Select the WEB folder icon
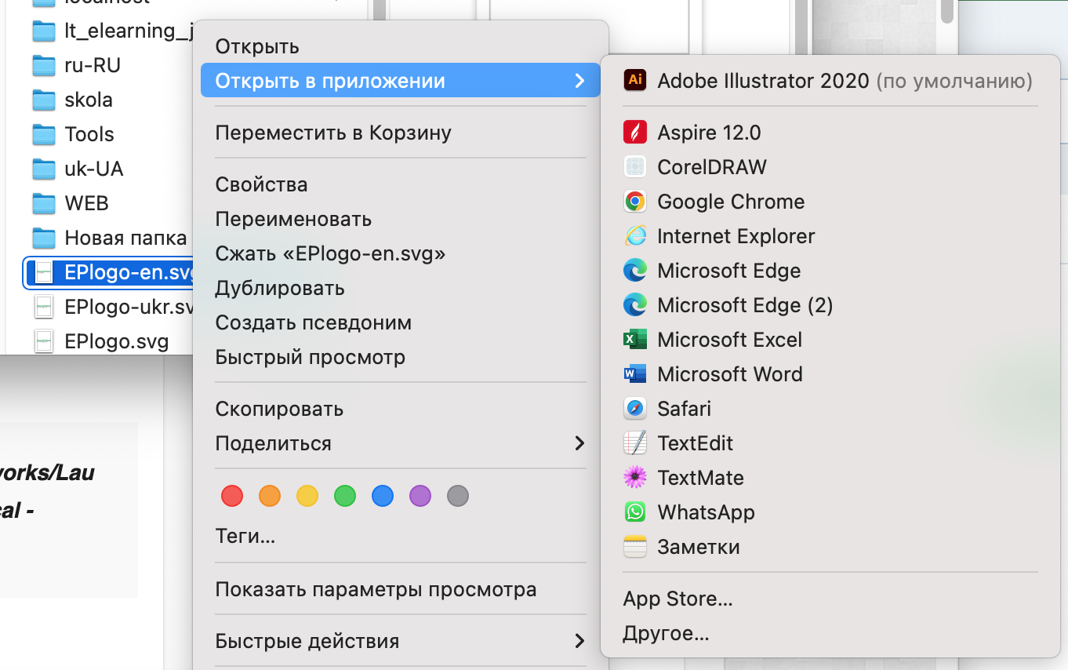Image resolution: width=1068 pixels, height=670 pixels. pyautogui.click(x=43, y=203)
